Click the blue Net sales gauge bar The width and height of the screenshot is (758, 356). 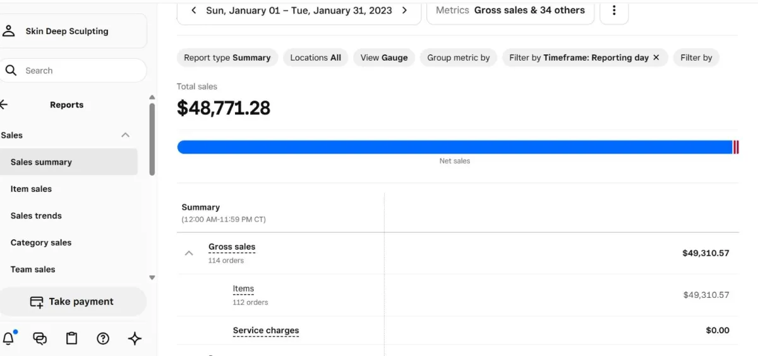(454, 147)
